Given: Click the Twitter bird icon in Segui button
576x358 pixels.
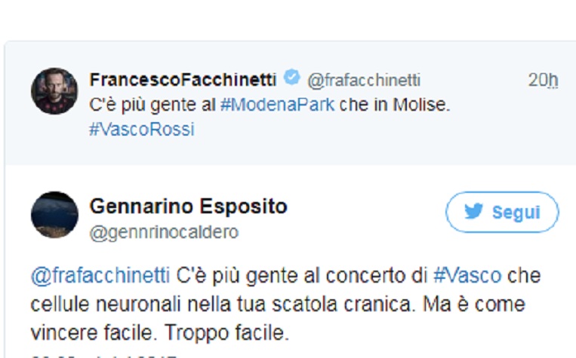Looking at the screenshot, I should click(474, 212).
